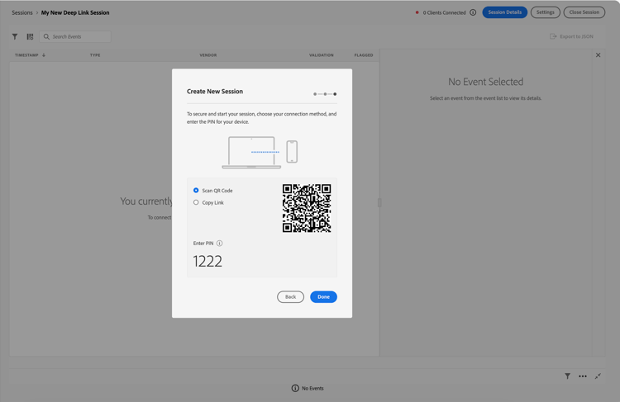The width and height of the screenshot is (620, 402).
Task: Click the filter icon next to Search Events
Action: click(x=15, y=36)
